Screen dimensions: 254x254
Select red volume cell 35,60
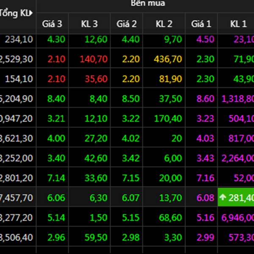coord(96,79)
